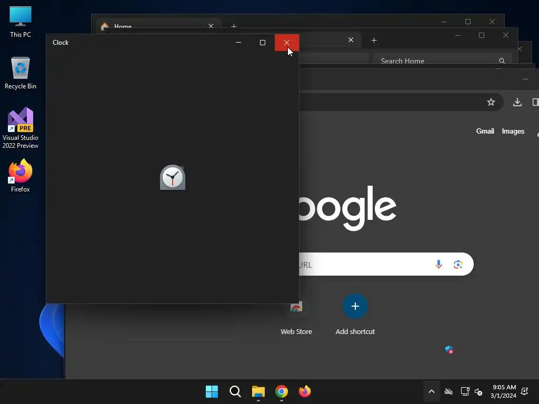Open This PC desktop icon

click(x=21, y=22)
